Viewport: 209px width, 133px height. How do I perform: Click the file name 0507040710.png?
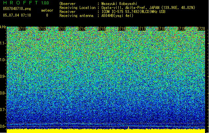point(17,9)
